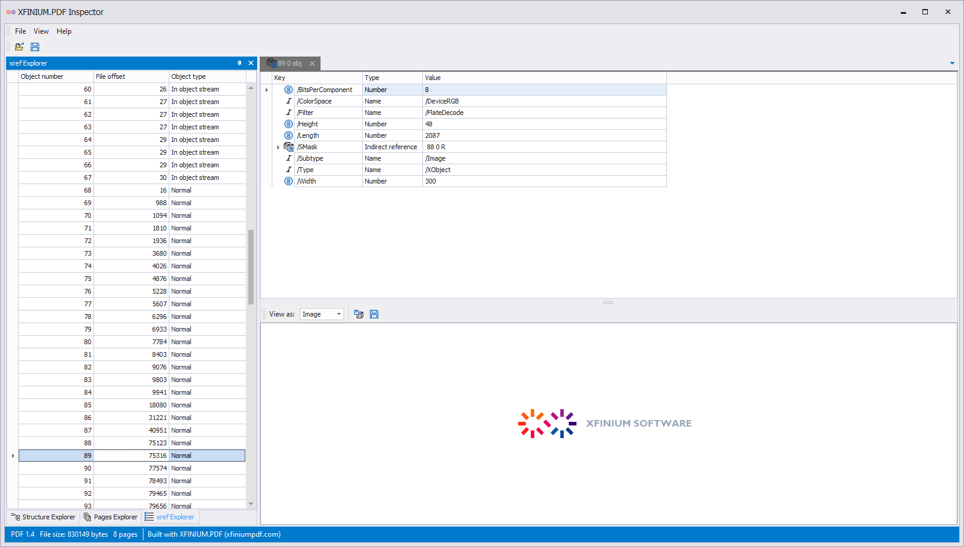Click the splitter grip above the viewer pane
The image size is (964, 547).
point(609,302)
